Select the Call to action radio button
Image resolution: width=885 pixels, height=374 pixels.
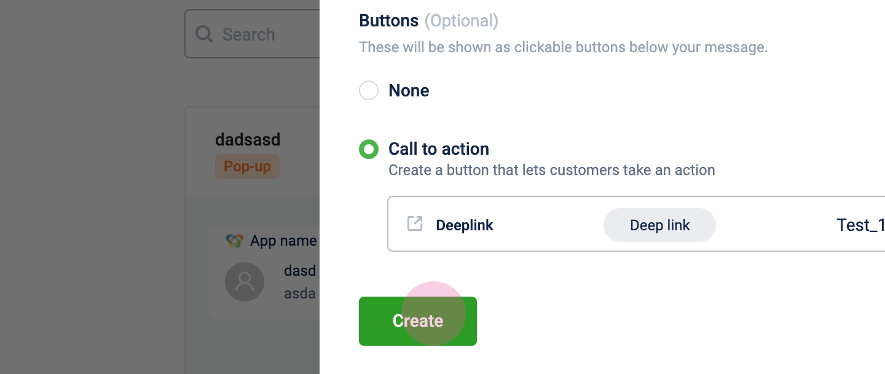coord(369,149)
